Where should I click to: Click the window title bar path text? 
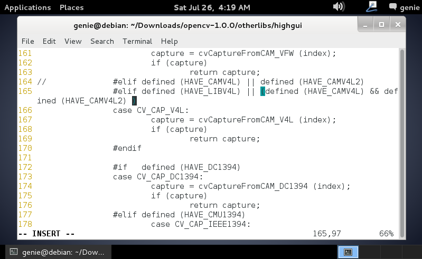188,25
